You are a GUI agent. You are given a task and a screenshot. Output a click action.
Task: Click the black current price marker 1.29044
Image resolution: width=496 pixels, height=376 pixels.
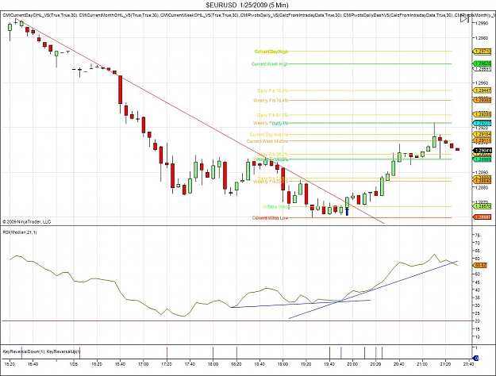pos(482,151)
